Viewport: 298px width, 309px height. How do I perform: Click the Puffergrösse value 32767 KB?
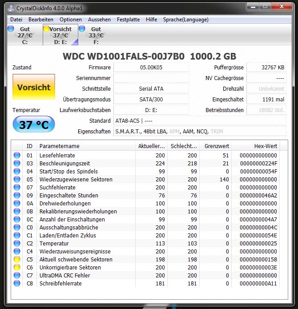coord(266,68)
